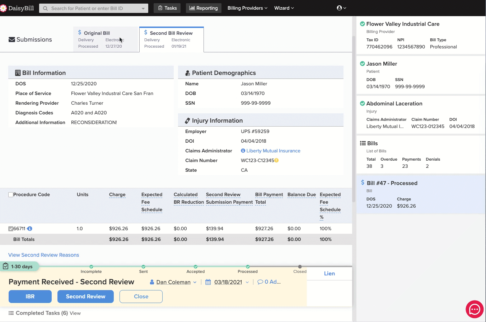This screenshot has width=486, height=322.
Task: Click the Accepted progress step marker
Action: tap(196, 267)
